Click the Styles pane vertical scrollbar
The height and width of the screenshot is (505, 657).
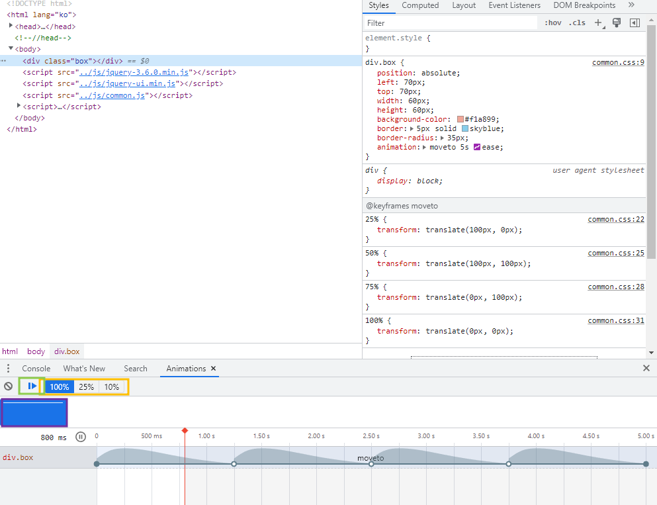pos(651,142)
